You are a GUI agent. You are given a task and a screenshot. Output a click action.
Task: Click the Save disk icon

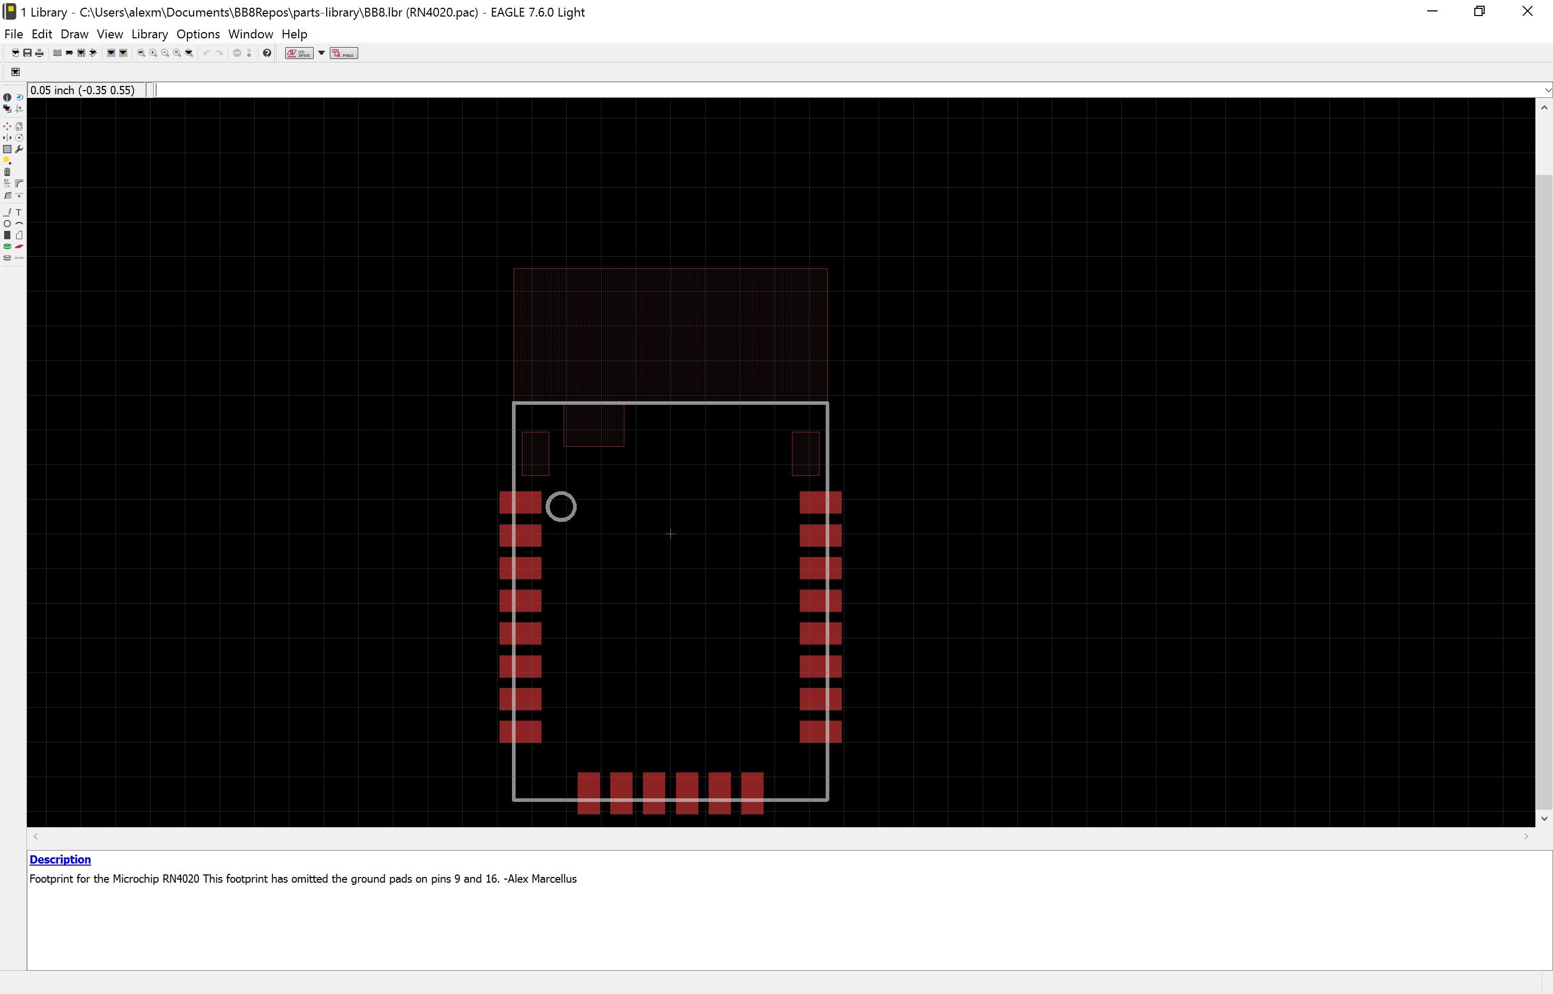(27, 53)
